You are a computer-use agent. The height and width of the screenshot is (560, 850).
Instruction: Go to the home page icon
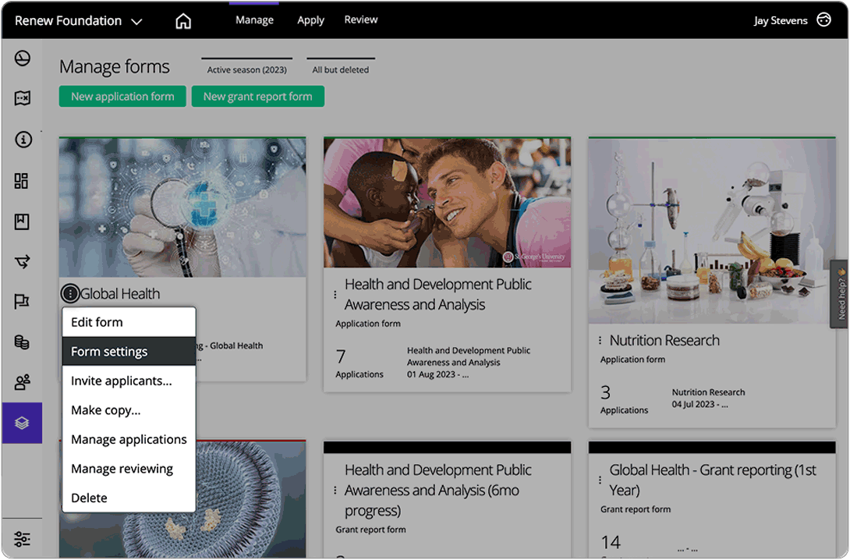[x=183, y=21]
